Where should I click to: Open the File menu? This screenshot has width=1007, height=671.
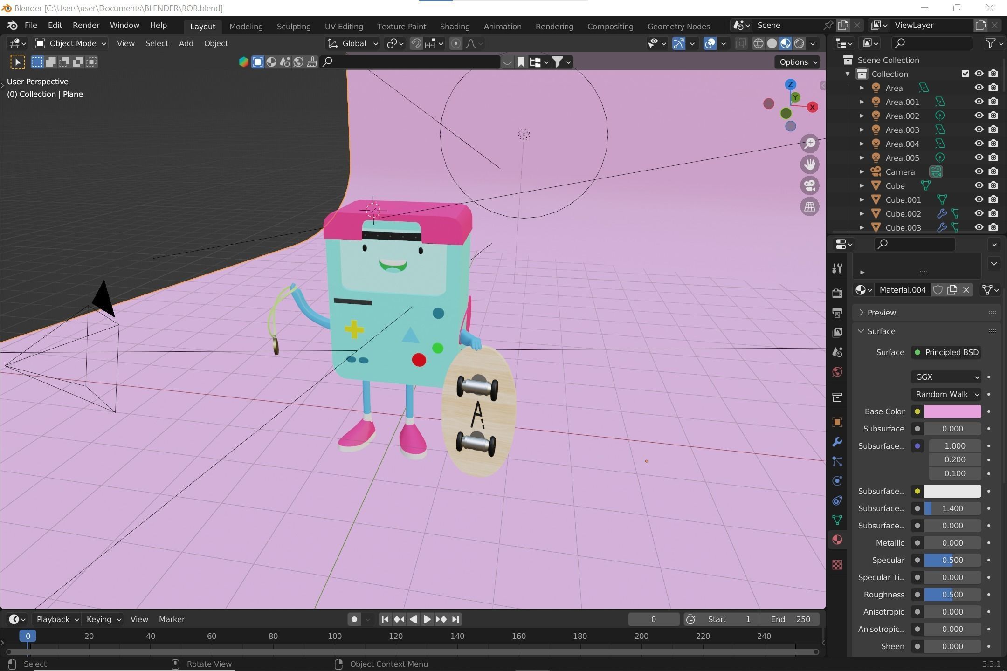pos(31,25)
